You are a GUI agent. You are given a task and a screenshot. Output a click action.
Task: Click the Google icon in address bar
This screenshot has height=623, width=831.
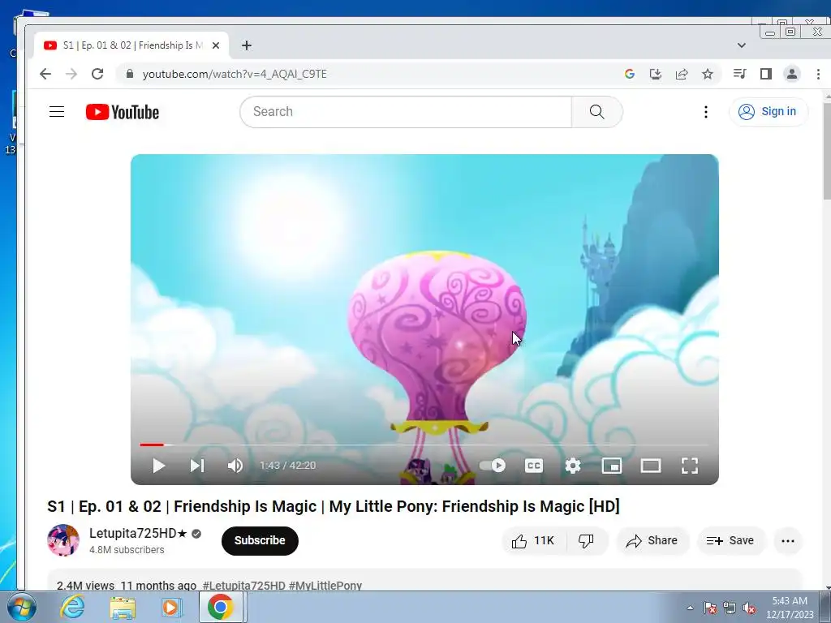click(x=630, y=74)
